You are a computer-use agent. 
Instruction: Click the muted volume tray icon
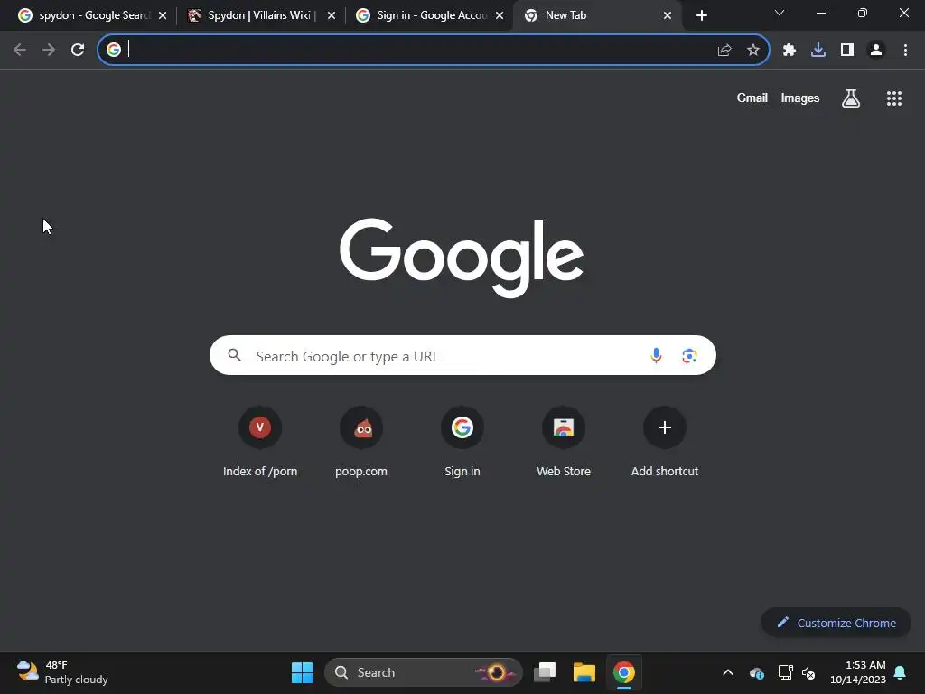pyautogui.click(x=808, y=672)
